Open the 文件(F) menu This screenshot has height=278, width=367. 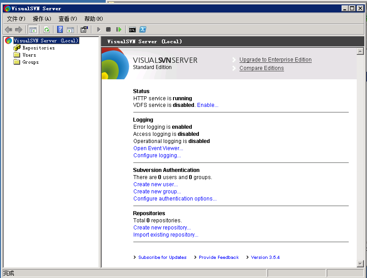pos(16,19)
